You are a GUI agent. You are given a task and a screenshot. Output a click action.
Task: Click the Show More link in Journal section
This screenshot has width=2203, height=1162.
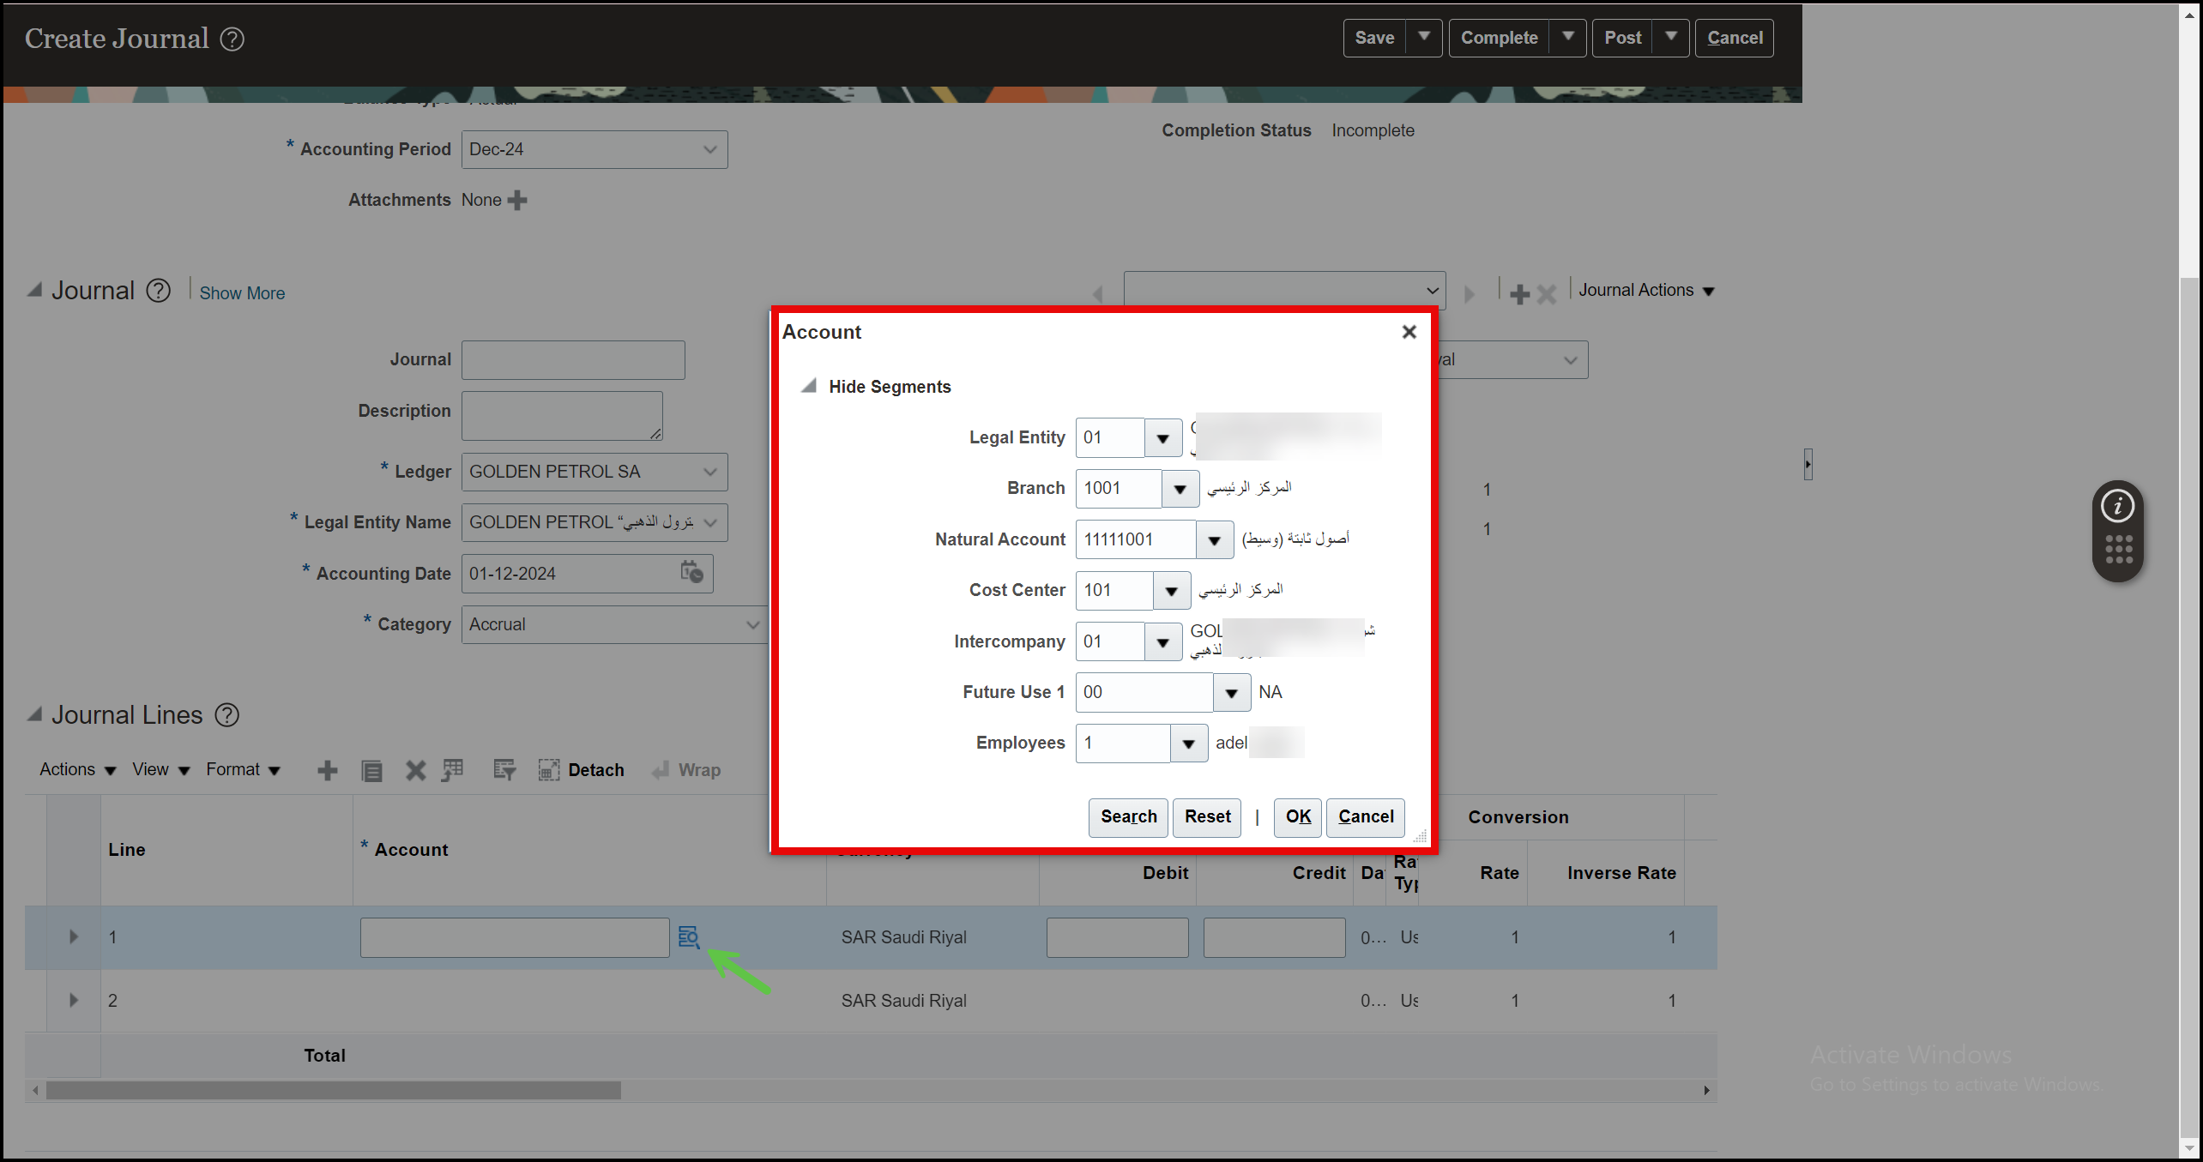coord(241,292)
